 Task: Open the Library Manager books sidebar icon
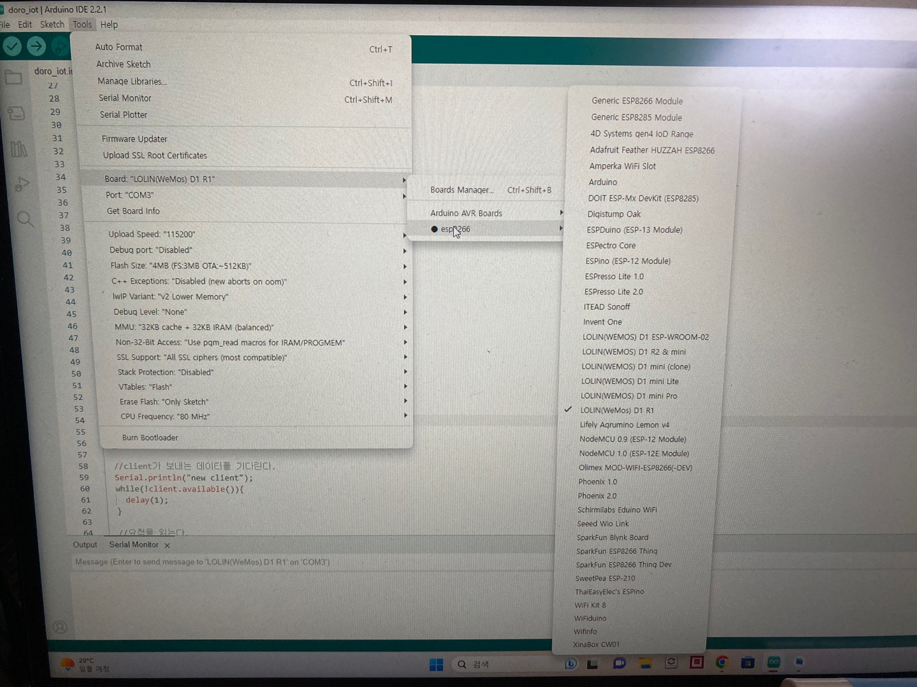pyautogui.click(x=18, y=149)
